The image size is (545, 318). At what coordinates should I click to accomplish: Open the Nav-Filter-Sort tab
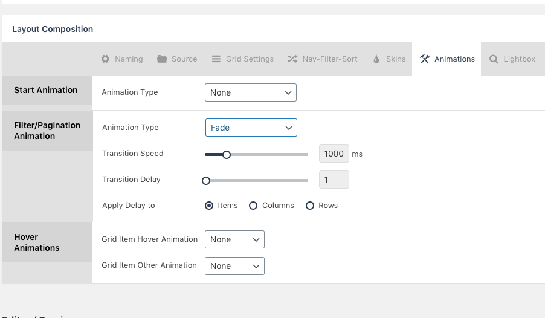(x=322, y=59)
